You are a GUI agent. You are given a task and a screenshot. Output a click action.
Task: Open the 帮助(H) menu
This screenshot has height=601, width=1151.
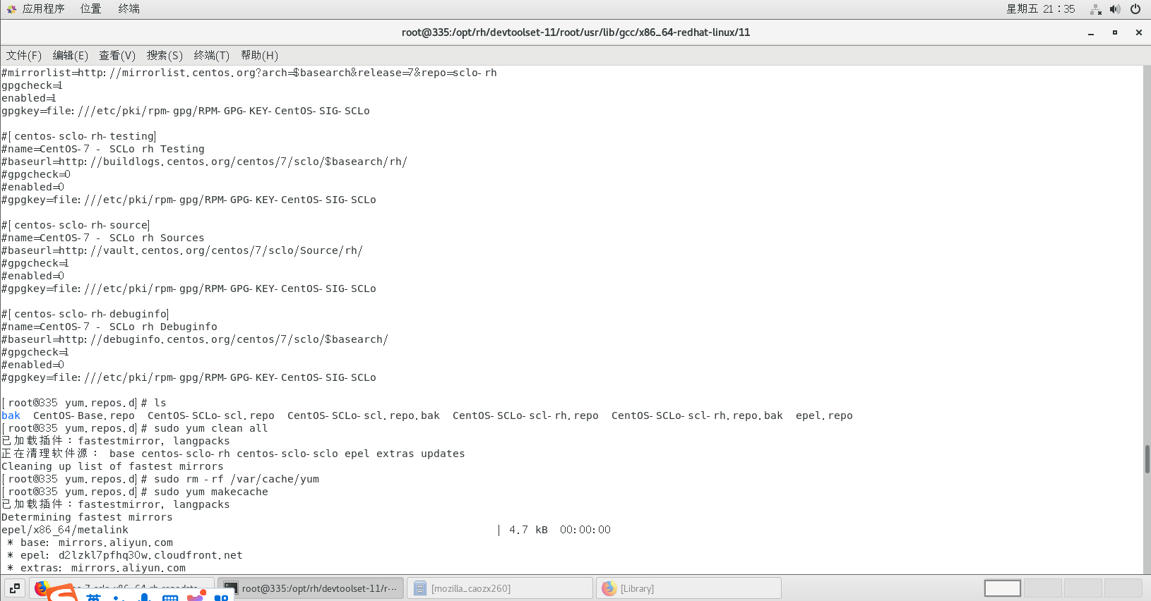pyautogui.click(x=259, y=56)
